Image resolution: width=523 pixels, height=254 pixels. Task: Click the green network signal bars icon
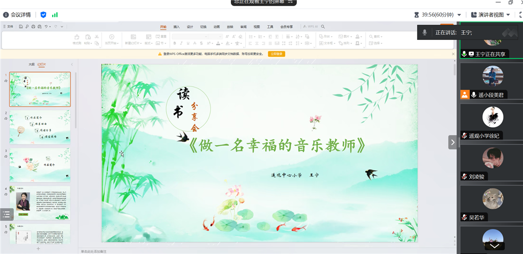(x=55, y=15)
